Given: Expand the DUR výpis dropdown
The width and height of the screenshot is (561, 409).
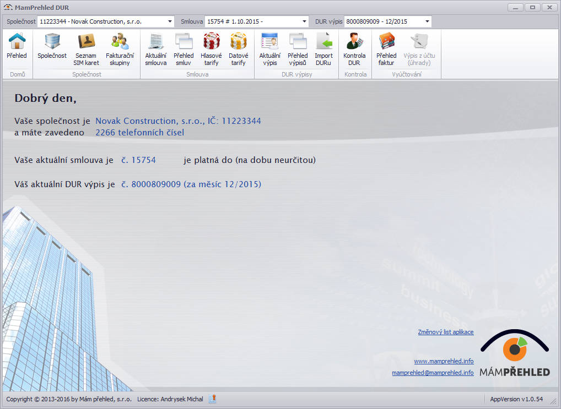Looking at the screenshot, I should pyautogui.click(x=427, y=21).
